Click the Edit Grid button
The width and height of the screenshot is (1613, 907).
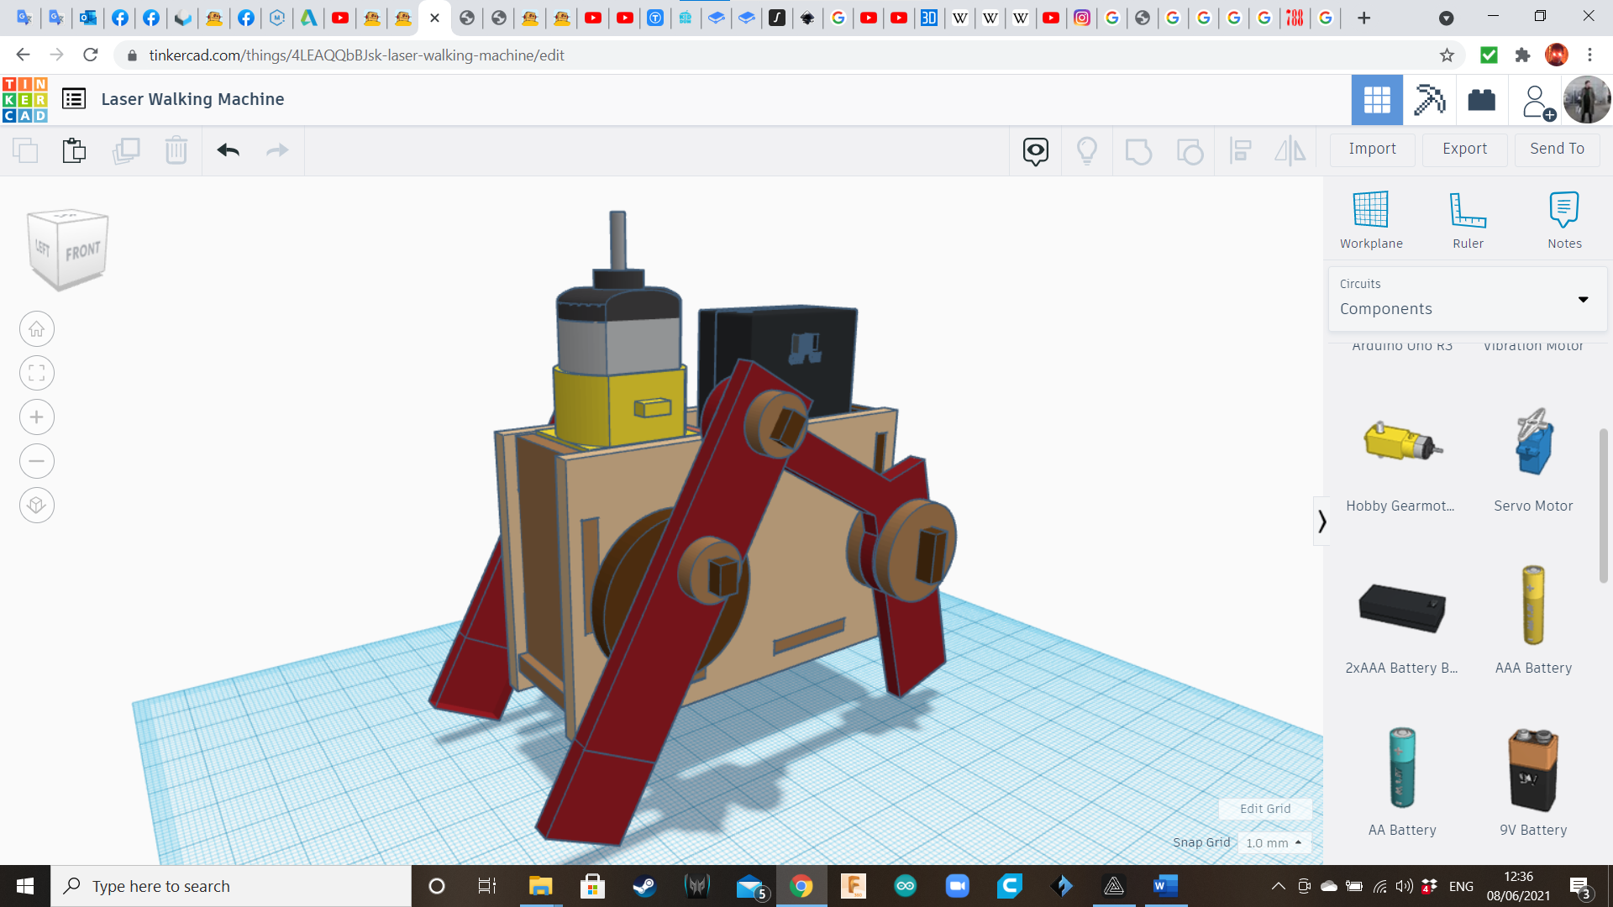point(1265,809)
